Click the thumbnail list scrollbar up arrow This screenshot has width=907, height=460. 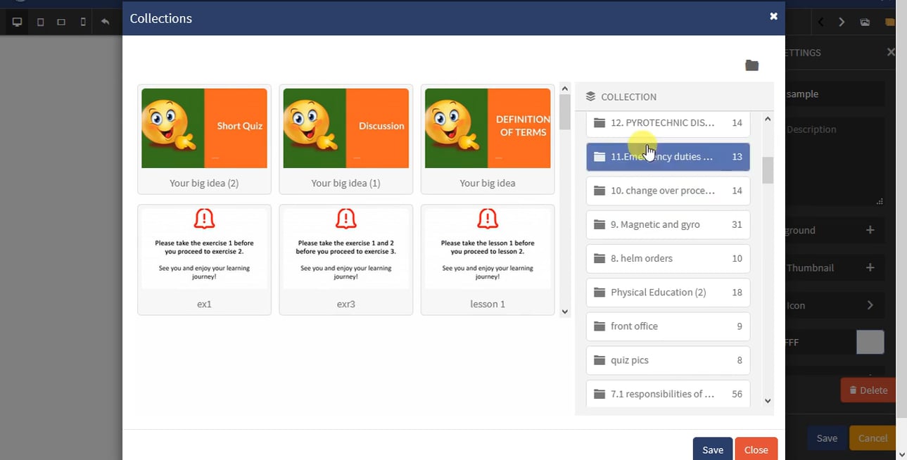click(x=564, y=89)
